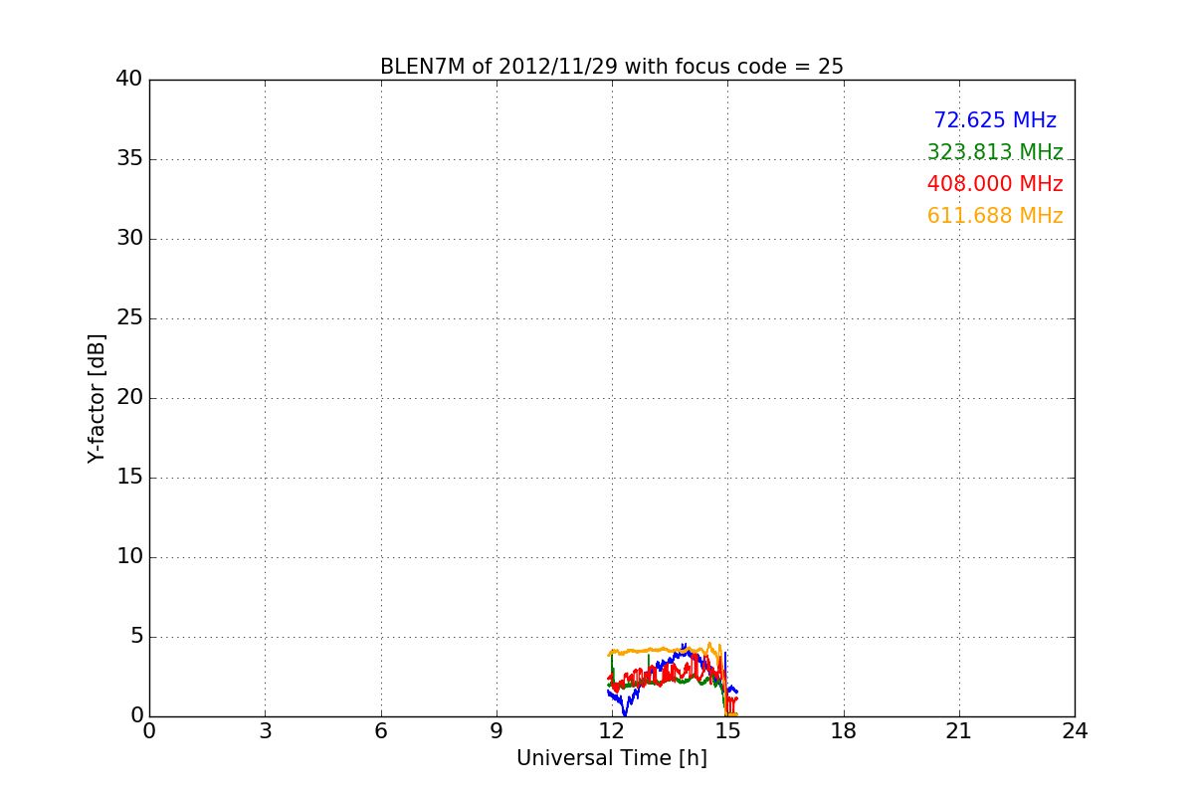
Task: Click the x-axis tick label '9'
Action: pos(497,731)
